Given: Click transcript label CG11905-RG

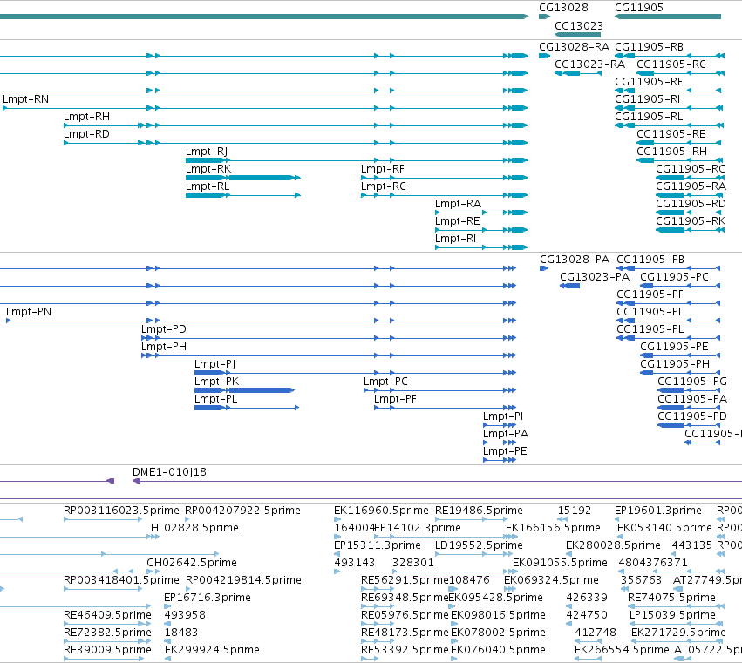Looking at the screenshot, I should pos(691,169).
